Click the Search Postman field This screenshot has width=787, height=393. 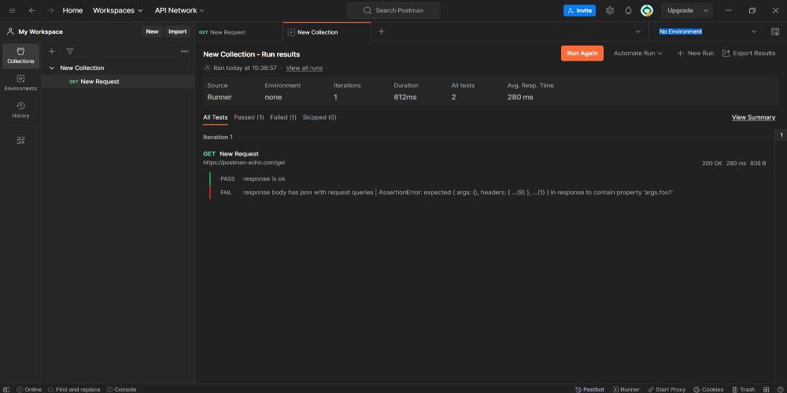(x=393, y=10)
